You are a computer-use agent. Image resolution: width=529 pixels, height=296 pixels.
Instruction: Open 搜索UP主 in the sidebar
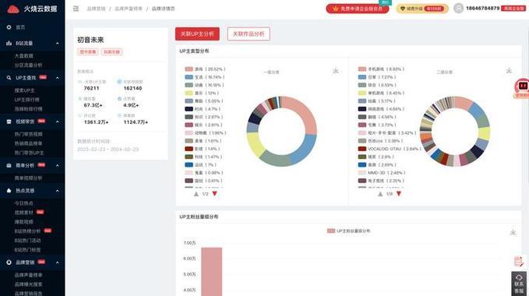(x=24, y=90)
